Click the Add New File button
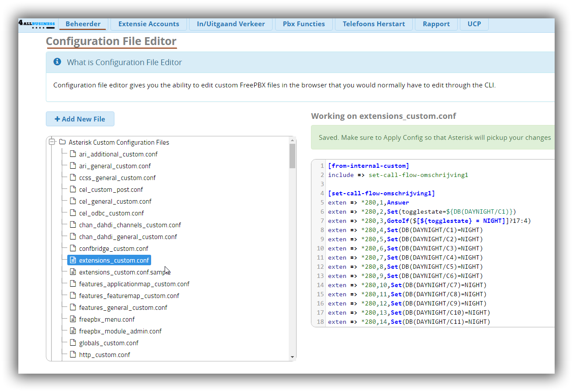 (80, 119)
